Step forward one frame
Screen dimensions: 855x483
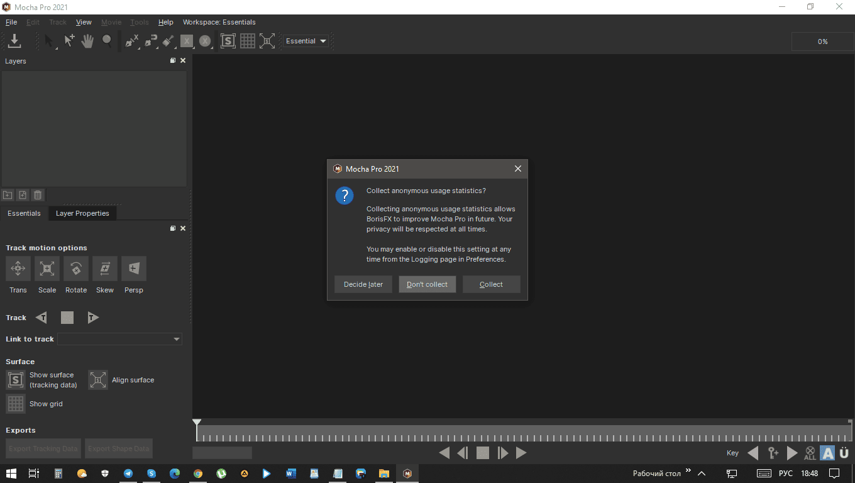click(502, 453)
